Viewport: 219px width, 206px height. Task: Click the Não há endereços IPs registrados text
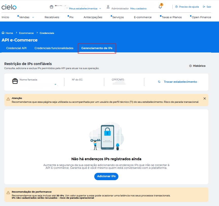pyautogui.click(x=106, y=159)
